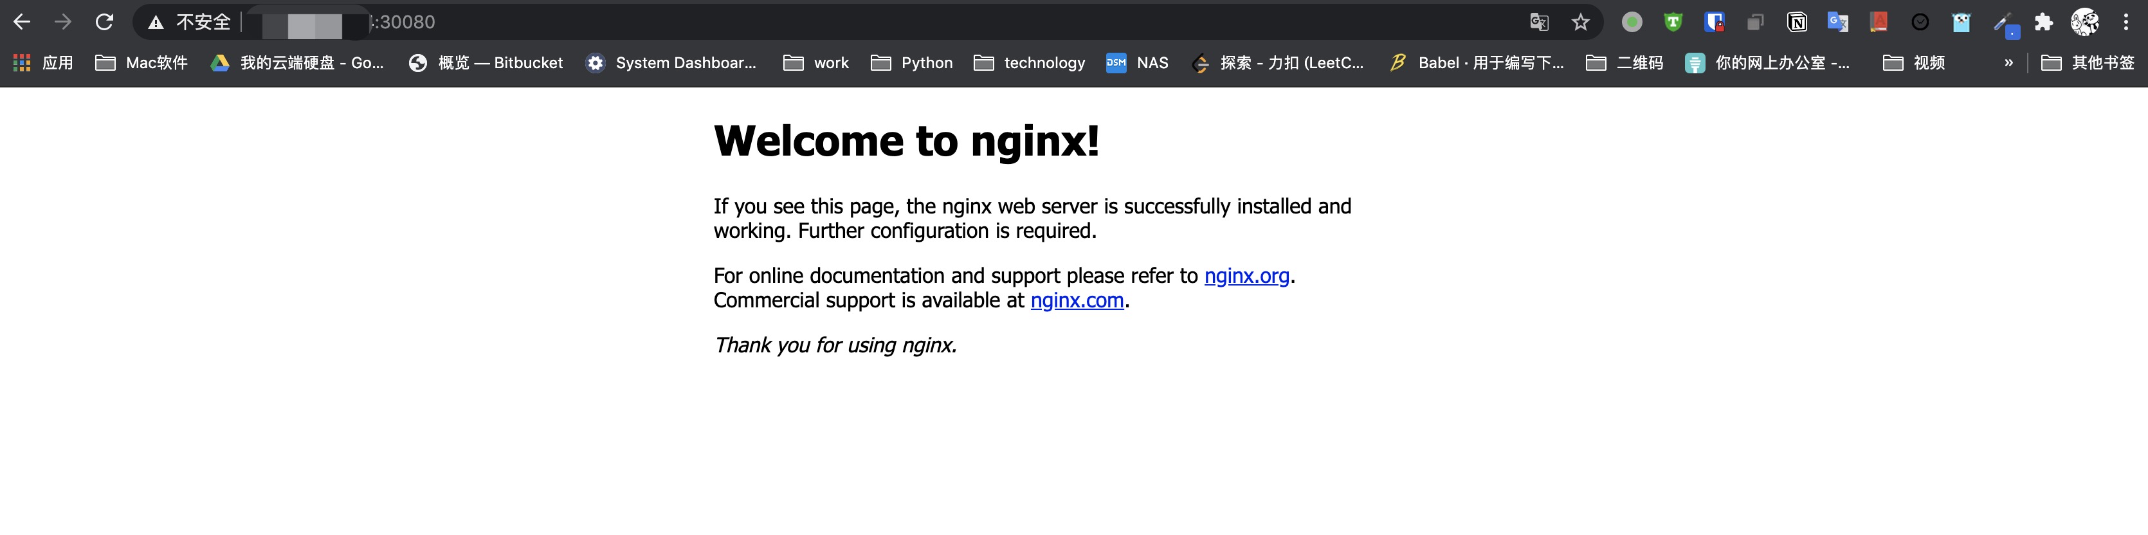Open the translate page icon in address bar

coord(1539,23)
